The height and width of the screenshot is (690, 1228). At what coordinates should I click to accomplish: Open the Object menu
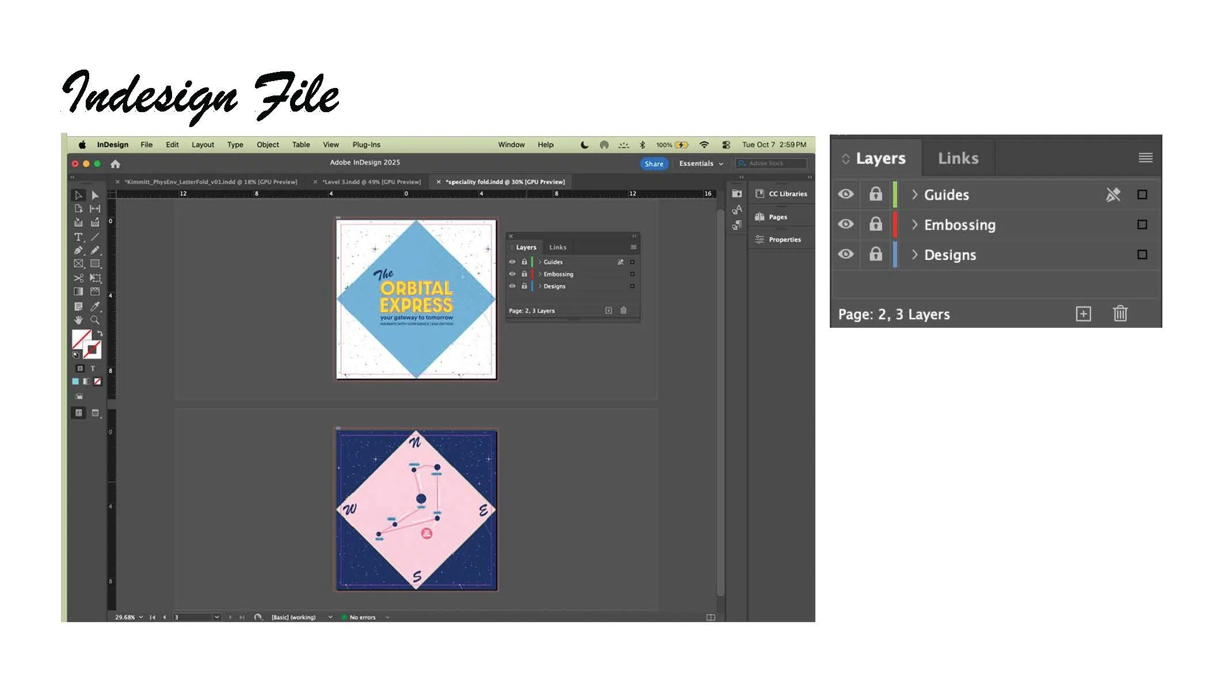[x=268, y=145]
